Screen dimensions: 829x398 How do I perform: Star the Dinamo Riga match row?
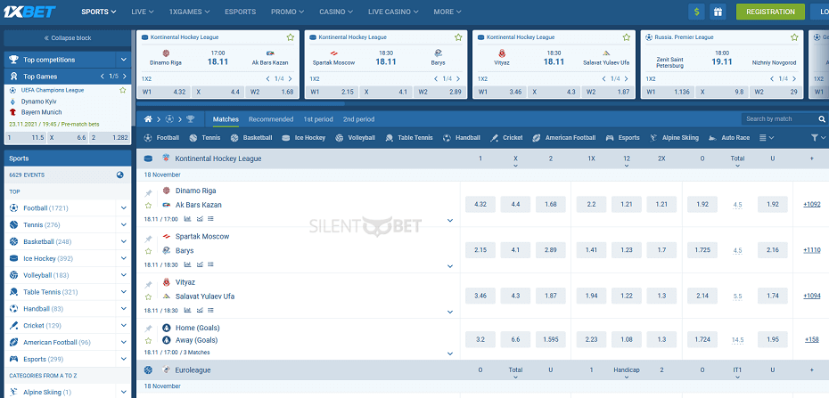(149, 206)
